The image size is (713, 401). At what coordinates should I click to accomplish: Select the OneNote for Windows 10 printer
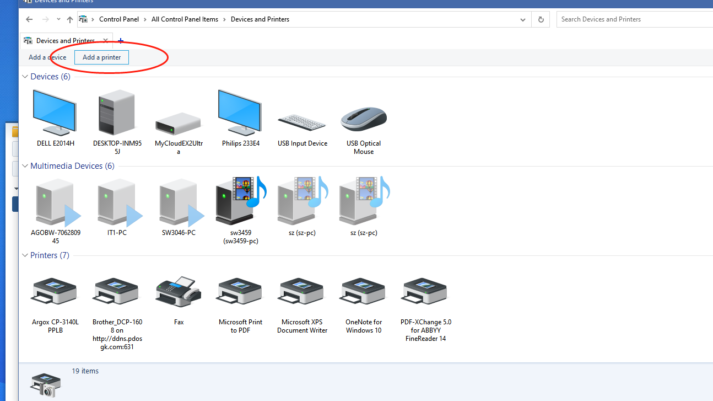tap(364, 292)
